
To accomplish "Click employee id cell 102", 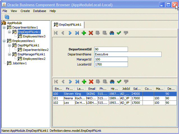I will coord(58,103).
